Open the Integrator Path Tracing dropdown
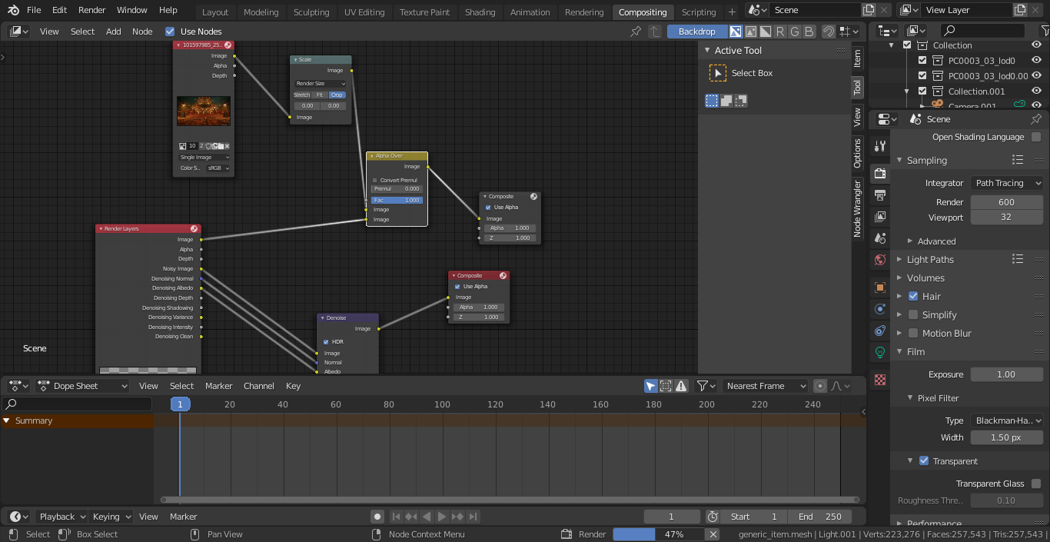The image size is (1050, 542). click(1007, 183)
